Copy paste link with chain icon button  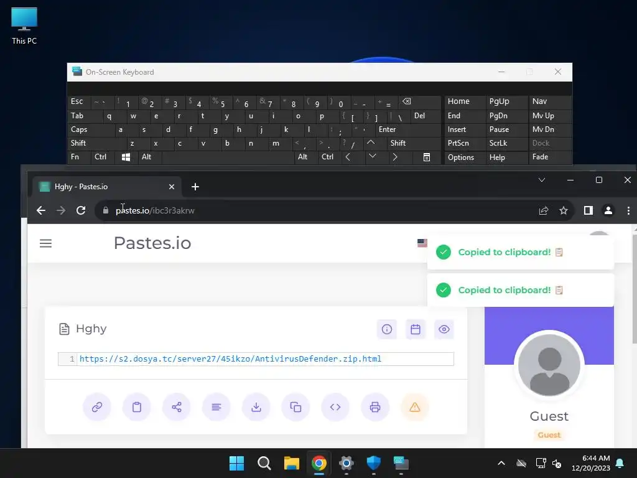(96, 407)
